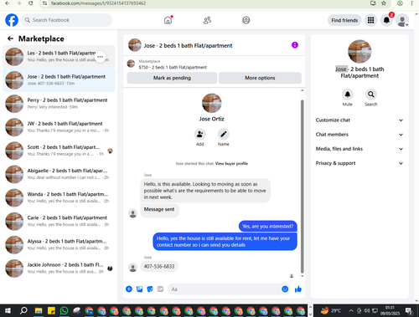Screen dimensions: 419x317
Task: Focus the Aa message input field
Action: coord(224,289)
